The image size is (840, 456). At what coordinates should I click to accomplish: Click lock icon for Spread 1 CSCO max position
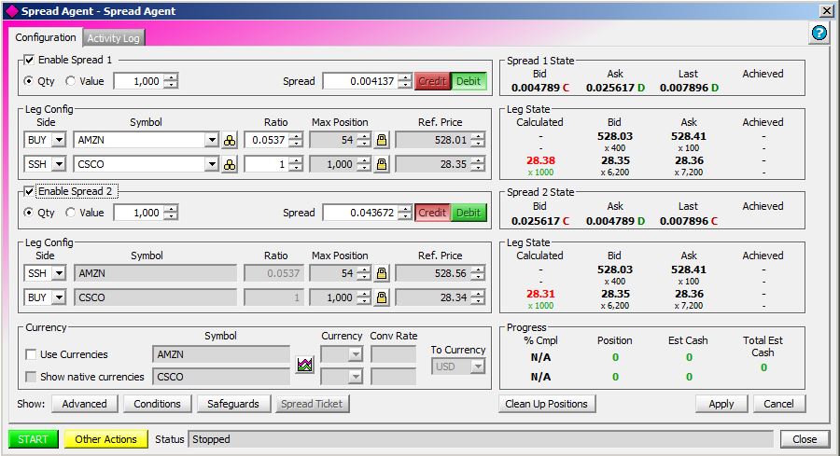coord(381,164)
